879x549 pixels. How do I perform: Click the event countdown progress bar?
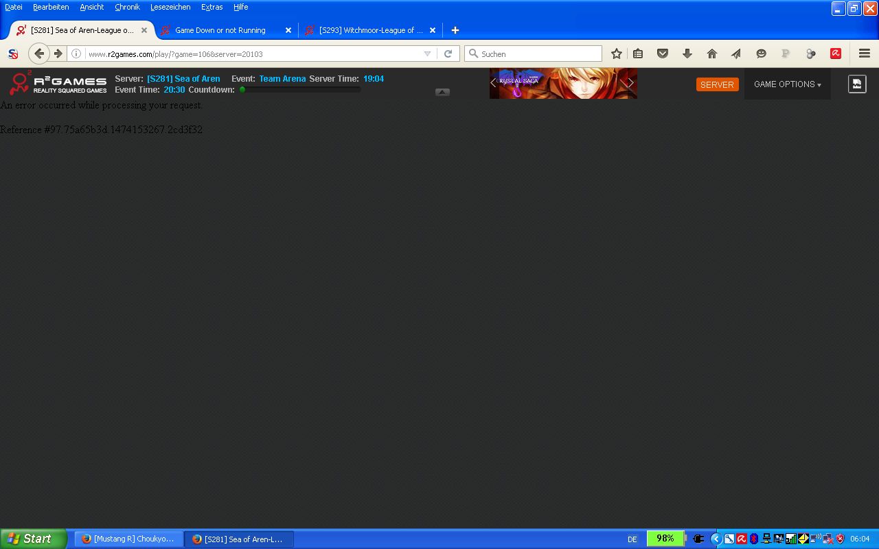pos(300,90)
